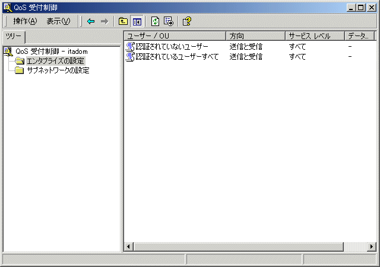Click horizontal scrollbar right arrow
The image size is (380, 267).
[x=372, y=247]
